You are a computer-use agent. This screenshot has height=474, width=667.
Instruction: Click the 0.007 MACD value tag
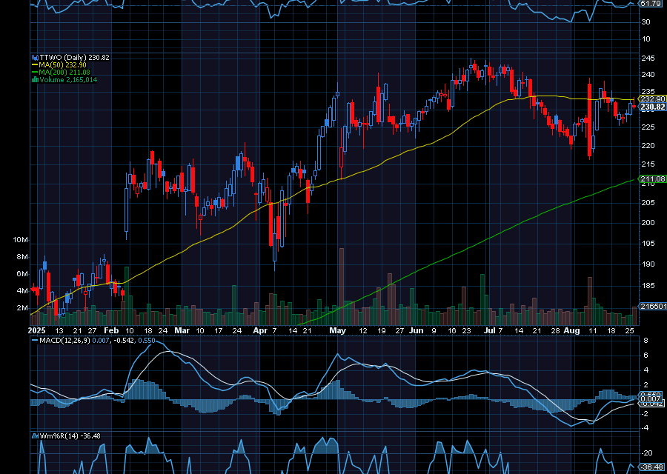(x=651, y=398)
